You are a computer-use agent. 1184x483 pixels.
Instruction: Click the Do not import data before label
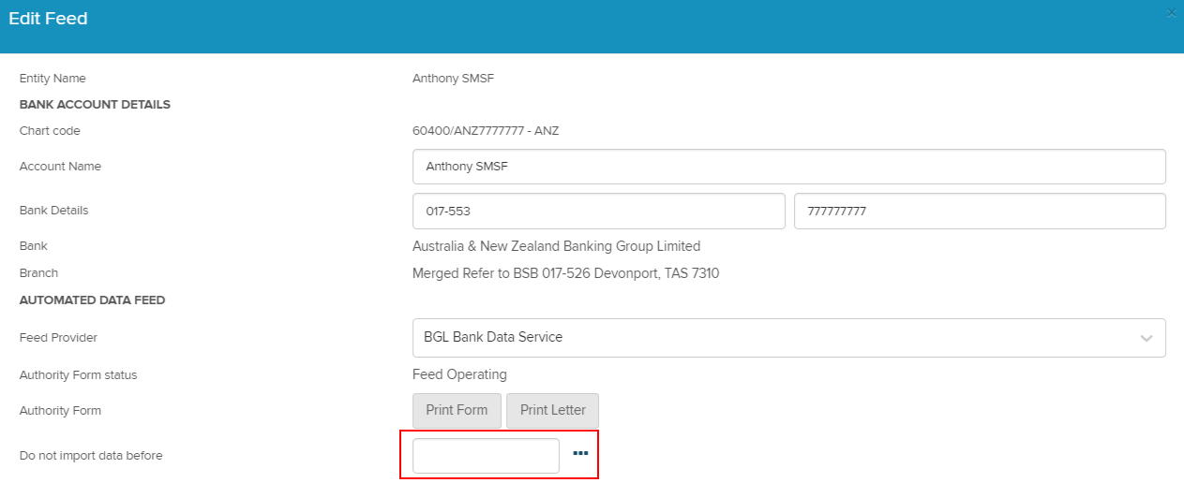pyautogui.click(x=91, y=456)
